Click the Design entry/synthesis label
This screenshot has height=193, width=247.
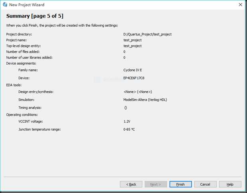(36, 92)
